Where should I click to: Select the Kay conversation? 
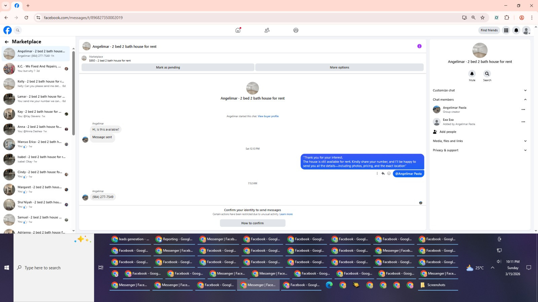coord(36,114)
